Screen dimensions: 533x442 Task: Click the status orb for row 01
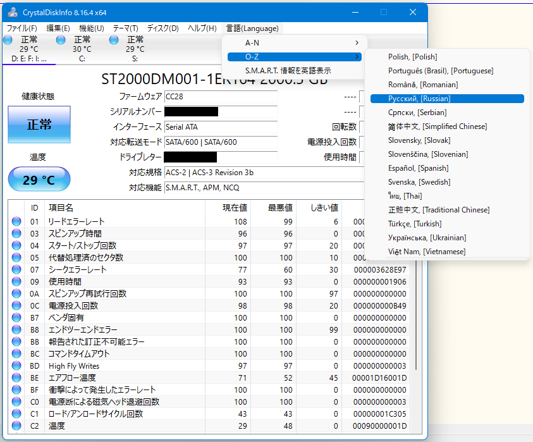click(x=16, y=221)
